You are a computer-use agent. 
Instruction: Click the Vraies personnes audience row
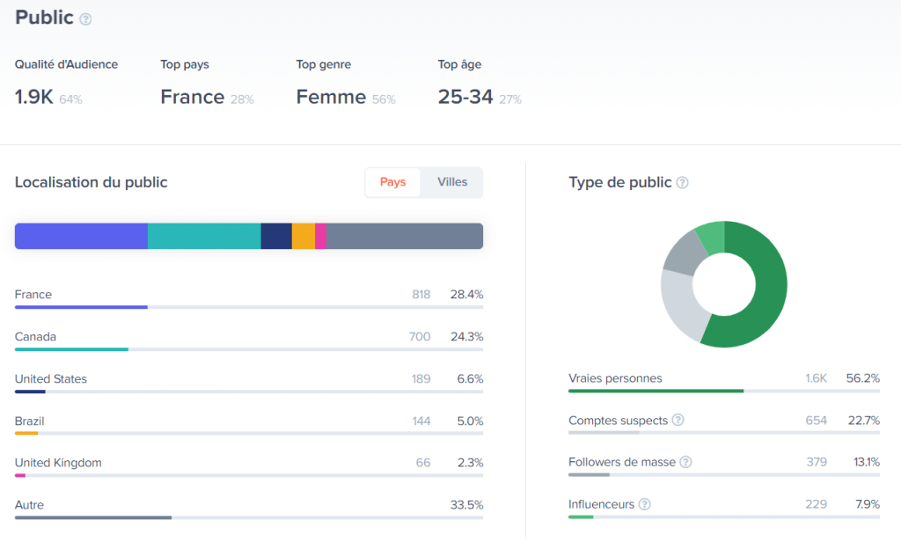pyautogui.click(x=724, y=382)
